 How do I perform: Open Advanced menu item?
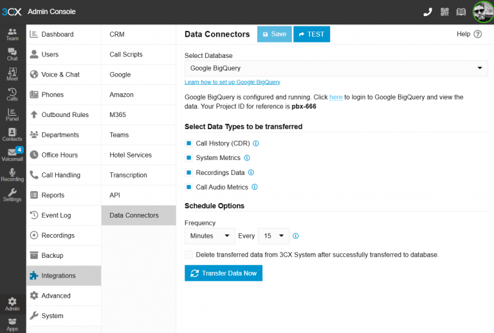tap(64, 296)
